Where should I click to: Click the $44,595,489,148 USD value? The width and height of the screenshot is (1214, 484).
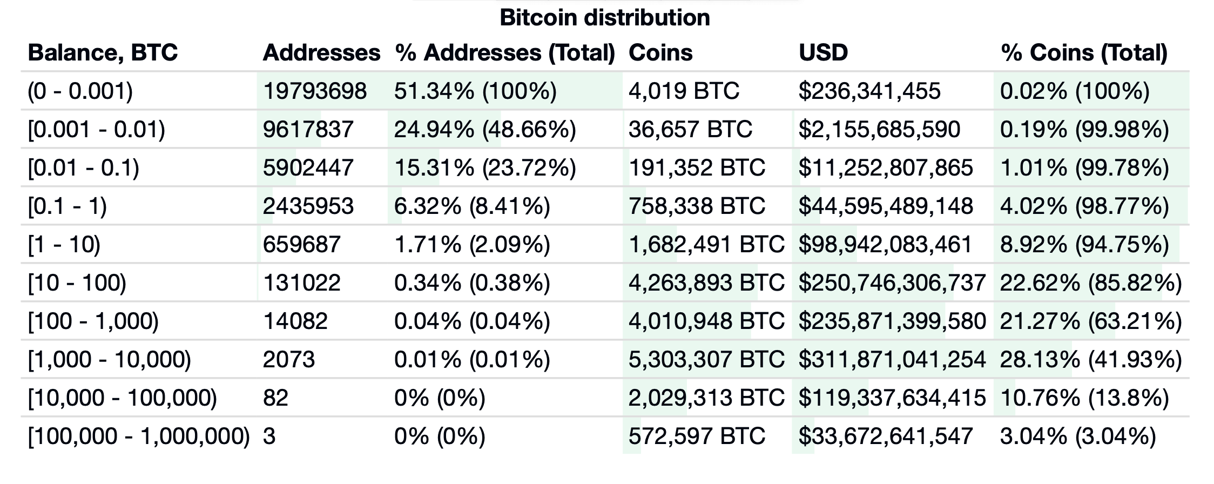886,206
